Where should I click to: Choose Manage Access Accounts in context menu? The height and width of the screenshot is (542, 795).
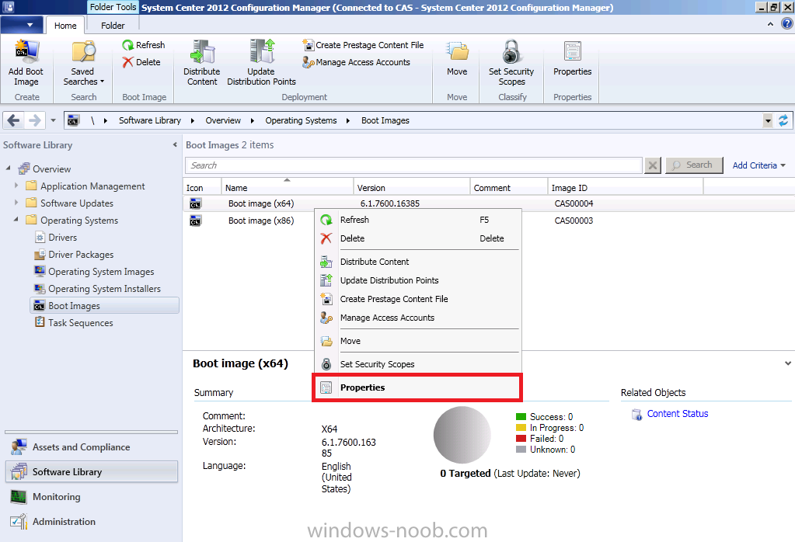pos(418,318)
